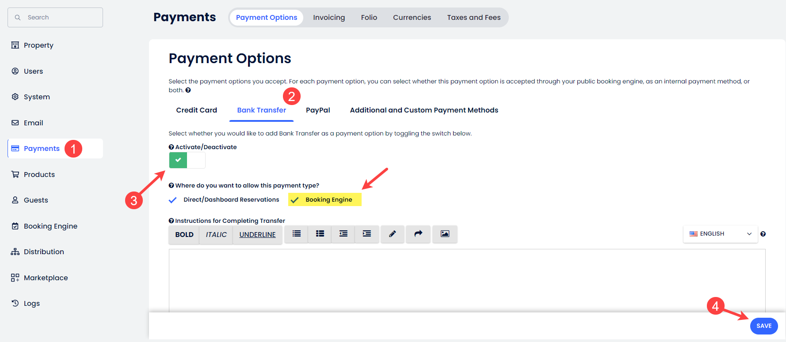Click help icon next to language dropdown
Screen dimensions: 786x342
click(x=763, y=234)
